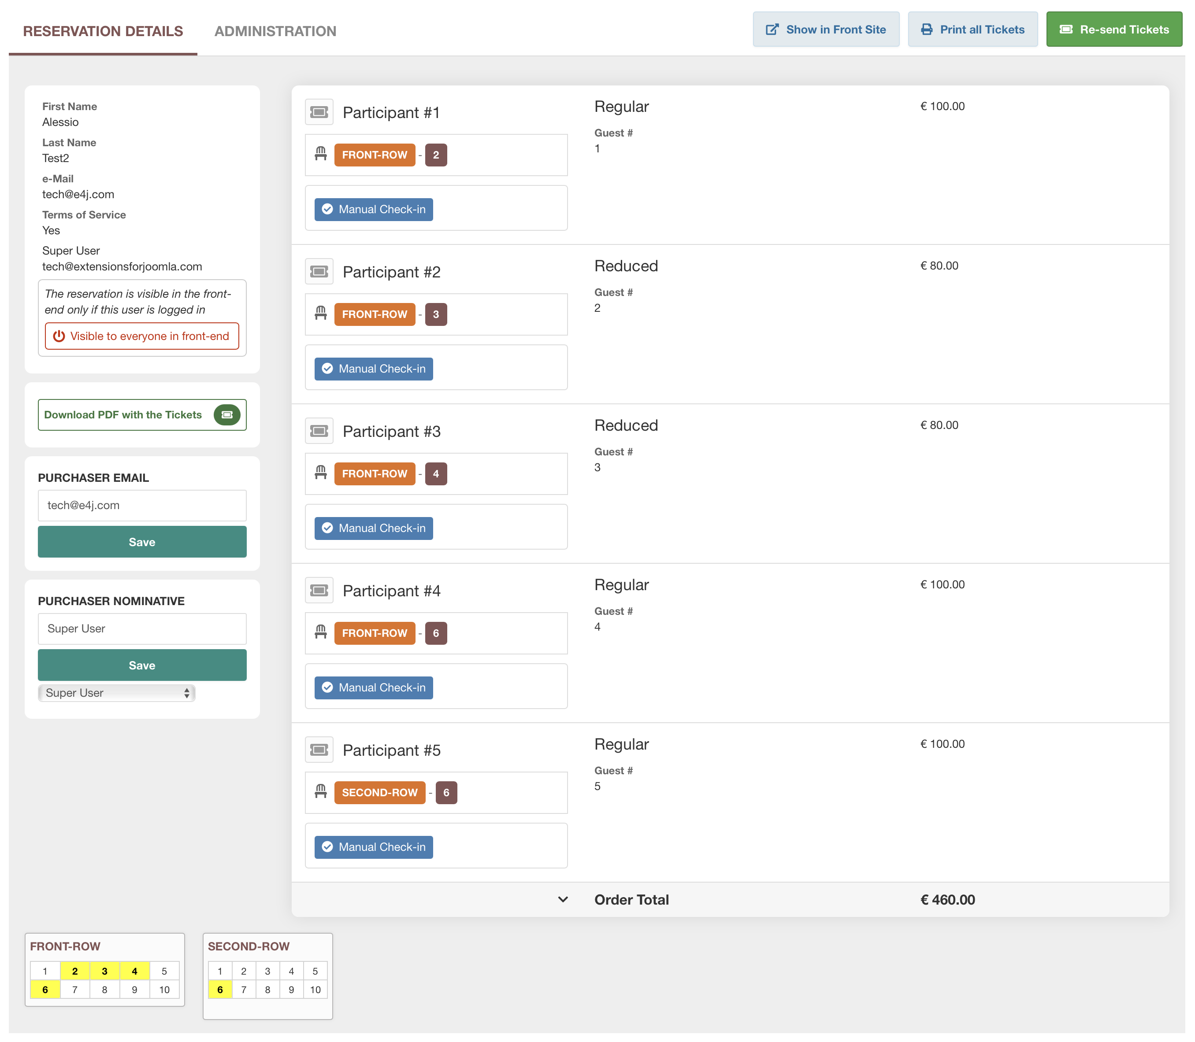Click the Purchaser Email input field
1195x1042 pixels.
click(142, 505)
